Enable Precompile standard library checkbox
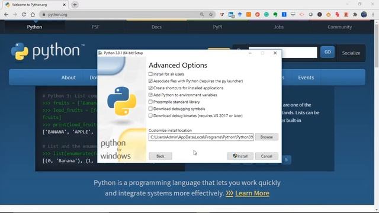The height and width of the screenshot is (213, 379). pos(150,102)
